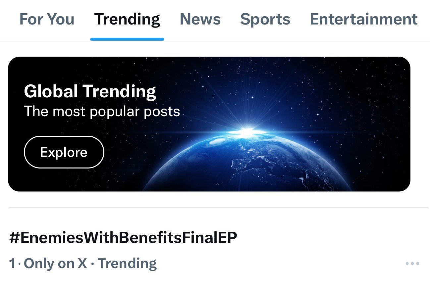Tap the gray "Trending" label under the hashtag
430x286 pixels.
pos(127,264)
